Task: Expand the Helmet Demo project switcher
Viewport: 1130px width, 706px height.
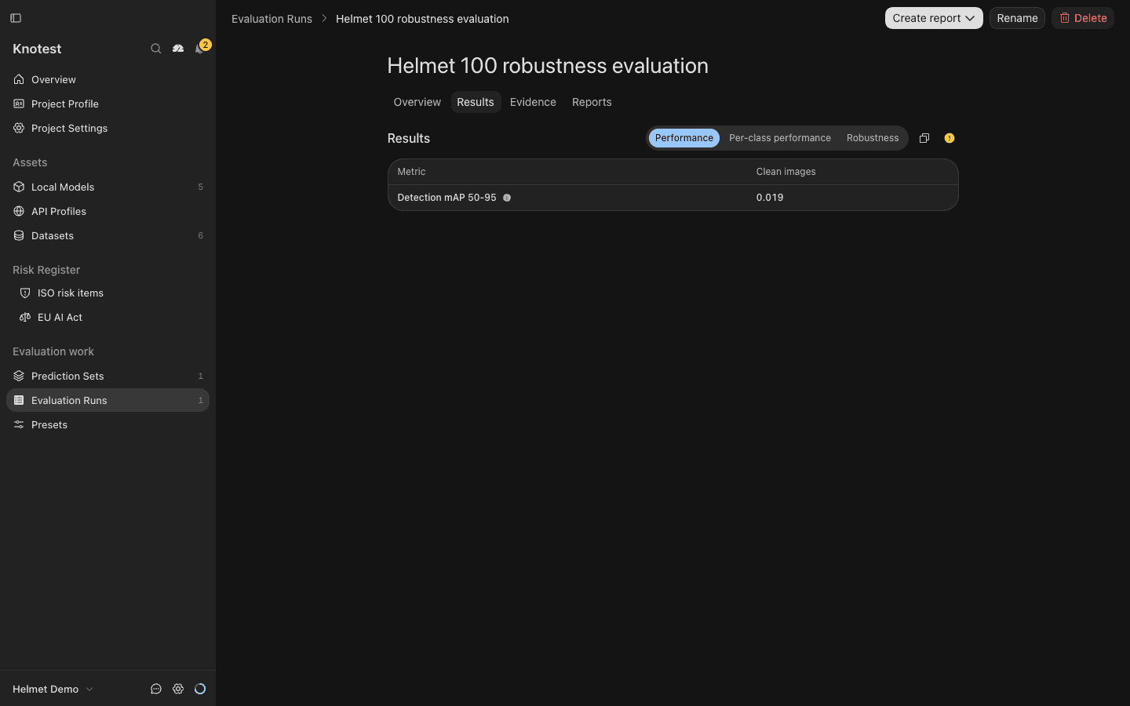Action: tap(53, 689)
